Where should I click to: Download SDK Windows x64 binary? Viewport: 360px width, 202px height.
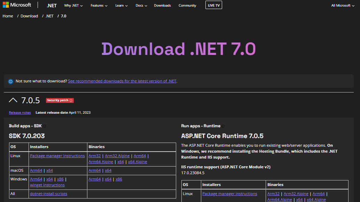click(x=108, y=179)
